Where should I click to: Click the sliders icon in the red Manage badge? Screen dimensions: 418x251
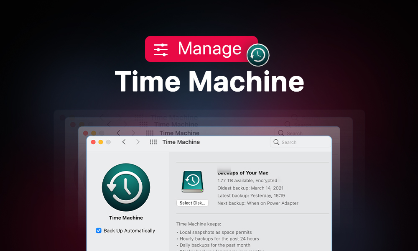161,49
